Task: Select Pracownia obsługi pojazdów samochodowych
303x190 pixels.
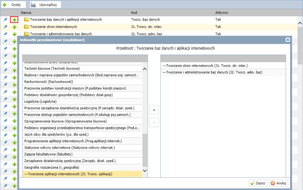Action: click(x=82, y=115)
